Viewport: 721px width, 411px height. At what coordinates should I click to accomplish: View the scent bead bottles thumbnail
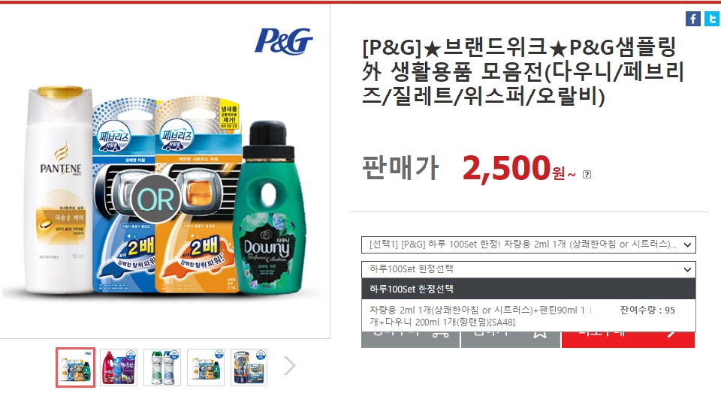pyautogui.click(x=162, y=367)
